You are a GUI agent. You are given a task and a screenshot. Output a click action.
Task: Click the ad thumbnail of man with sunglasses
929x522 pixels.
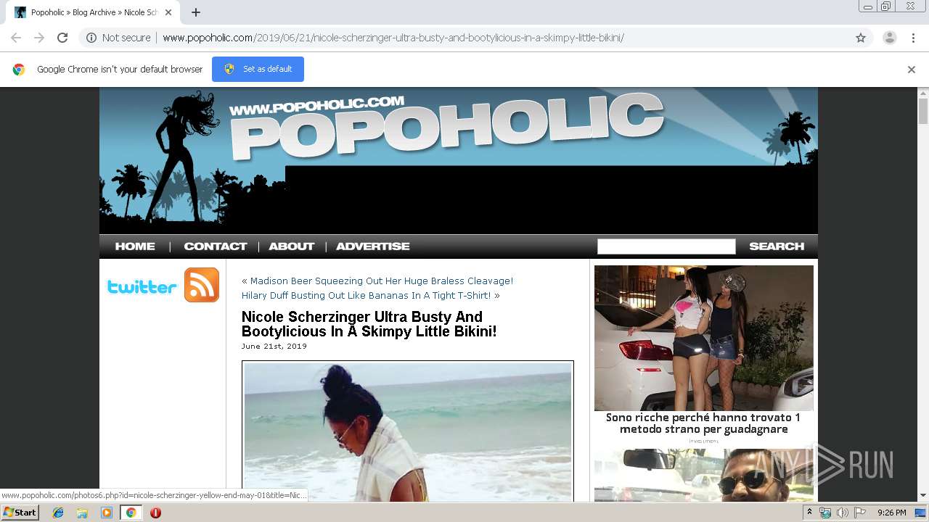point(704,475)
